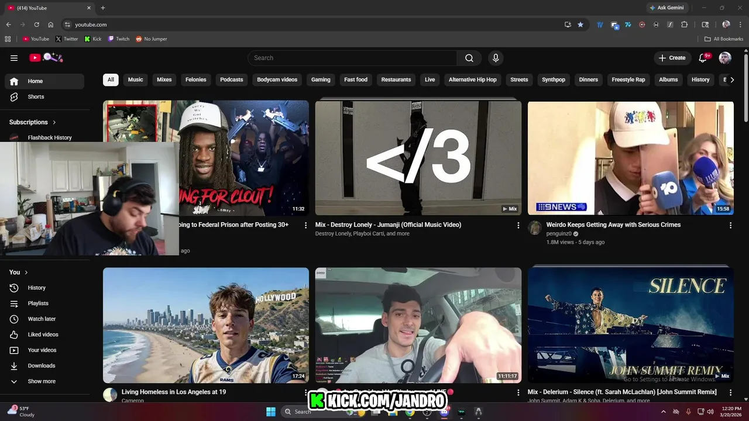Viewport: 749px width, 421px height.
Task: Open YouTube account avatar menu
Action: pos(725,58)
